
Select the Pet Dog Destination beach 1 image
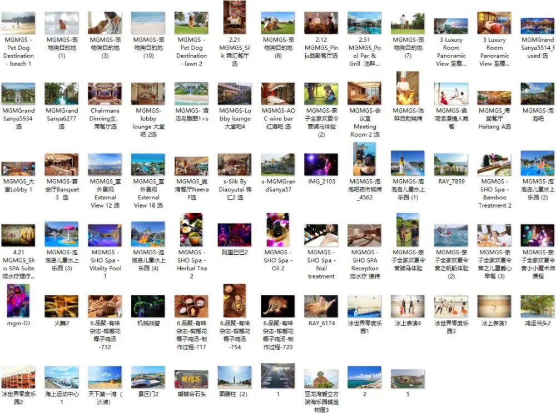click(x=18, y=23)
